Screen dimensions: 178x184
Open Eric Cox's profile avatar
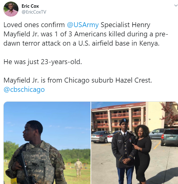pyautogui.click(x=11, y=9)
